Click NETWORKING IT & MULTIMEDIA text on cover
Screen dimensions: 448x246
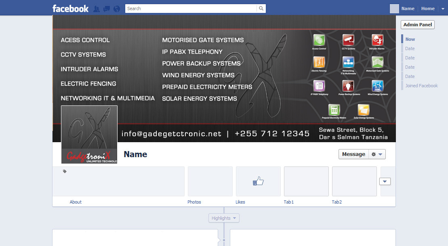click(x=108, y=98)
